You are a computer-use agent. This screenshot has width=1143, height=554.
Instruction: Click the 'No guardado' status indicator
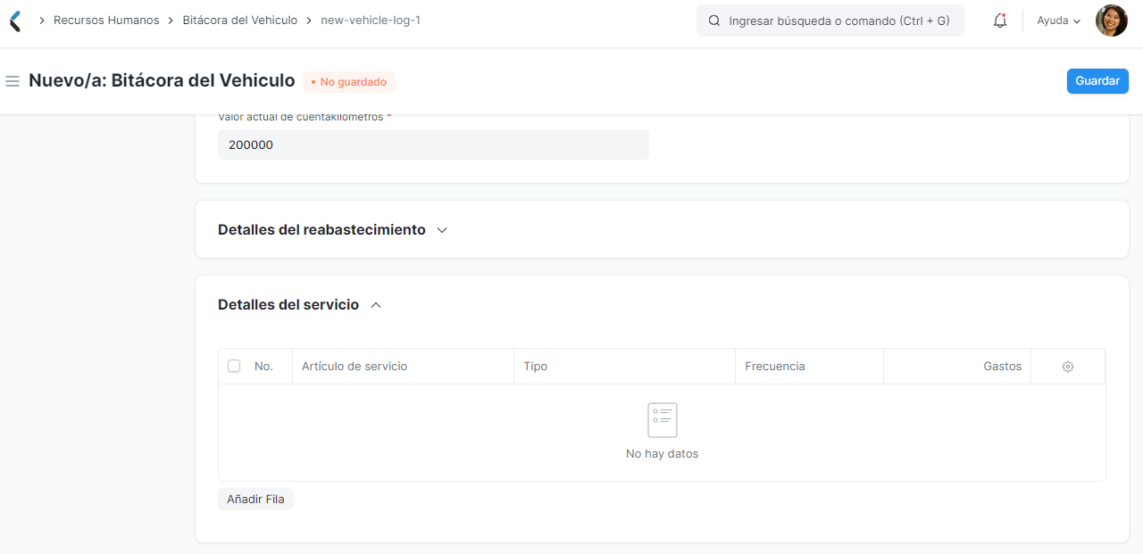click(348, 81)
